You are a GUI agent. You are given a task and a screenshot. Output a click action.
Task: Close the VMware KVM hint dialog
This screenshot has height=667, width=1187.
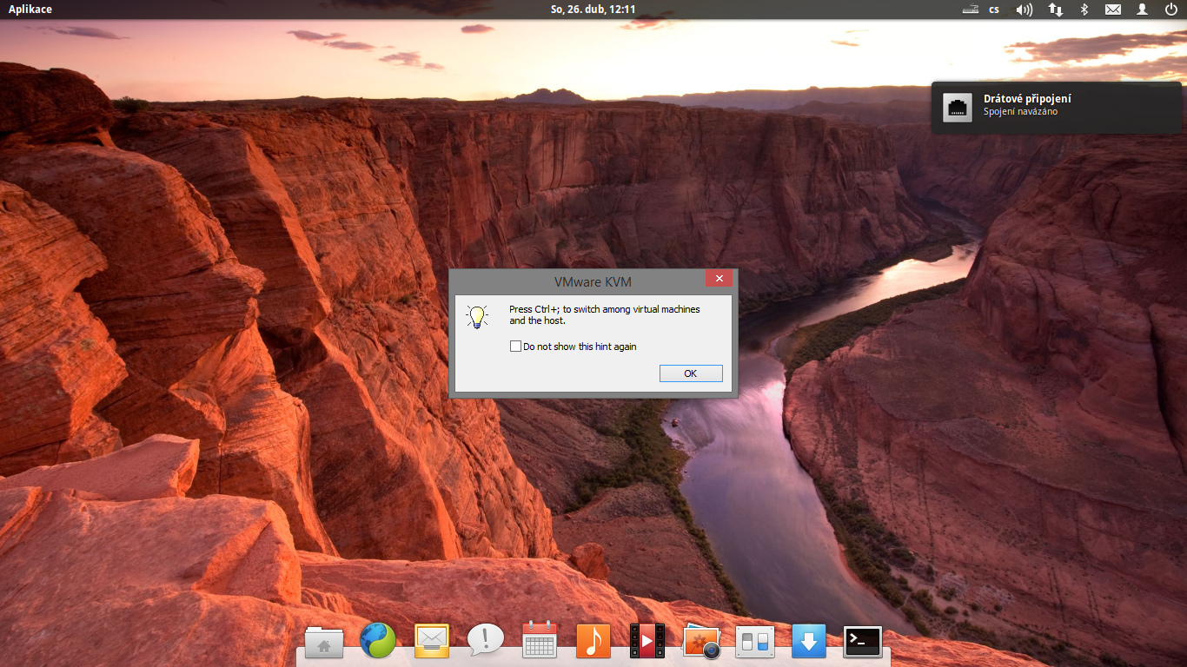719,278
